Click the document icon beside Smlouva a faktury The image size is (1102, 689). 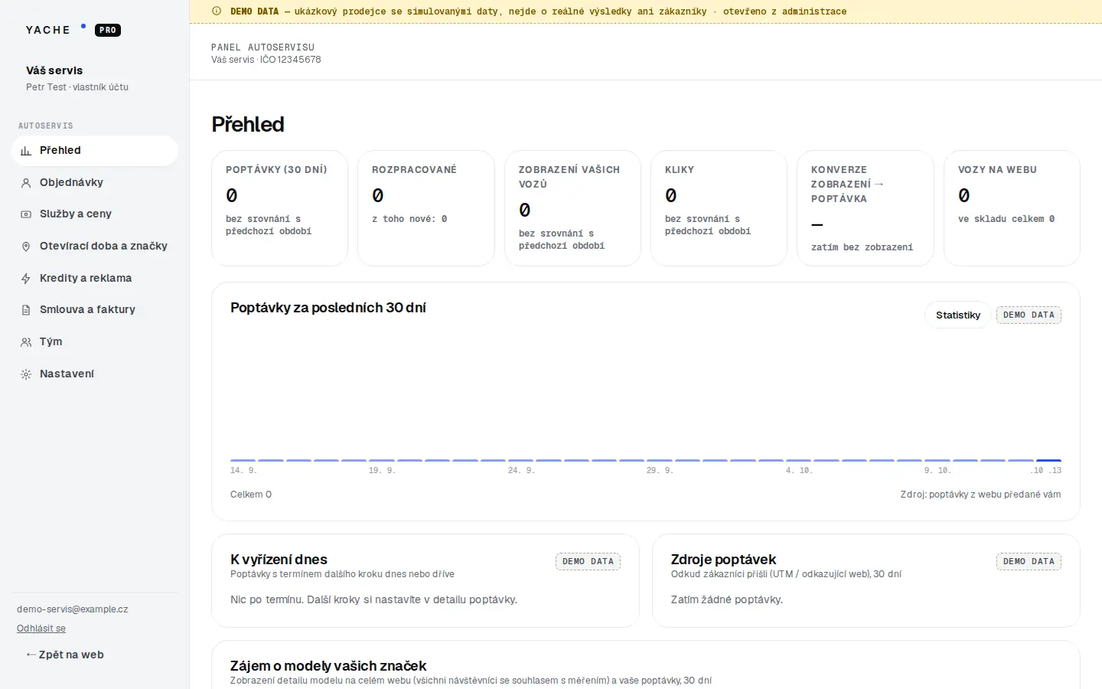pyautogui.click(x=26, y=310)
